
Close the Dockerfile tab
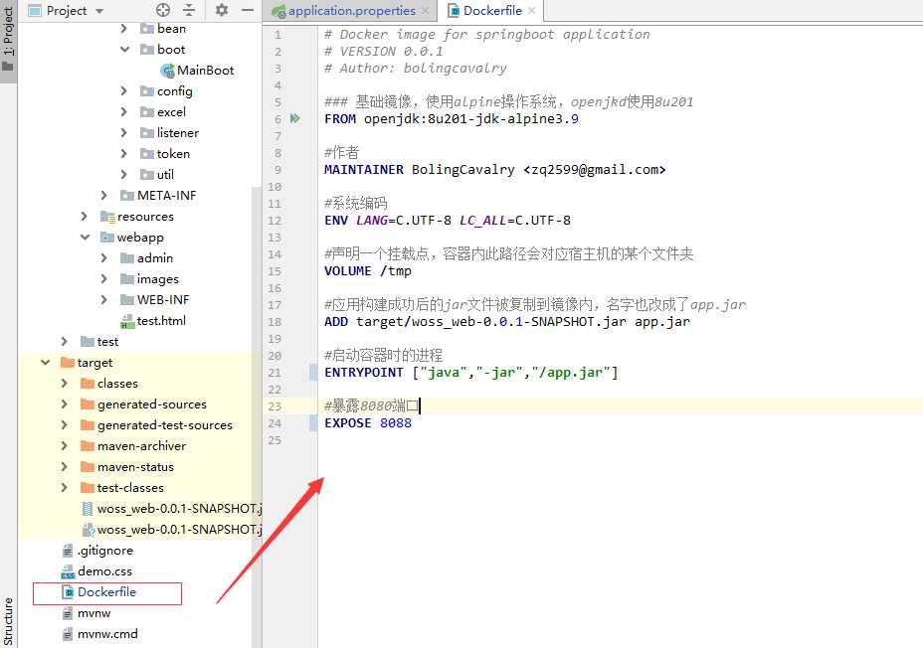click(531, 11)
